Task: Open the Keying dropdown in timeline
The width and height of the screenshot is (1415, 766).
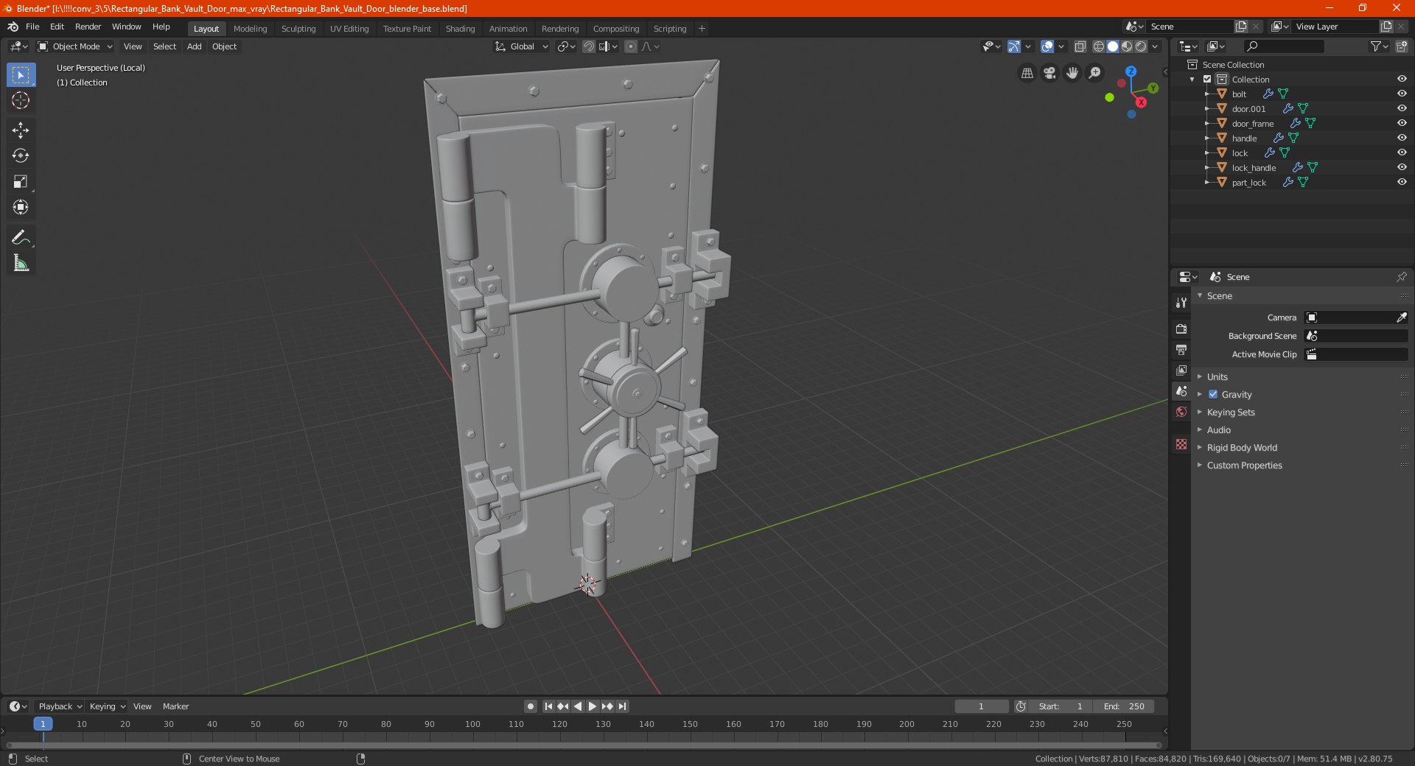Action: point(108,706)
